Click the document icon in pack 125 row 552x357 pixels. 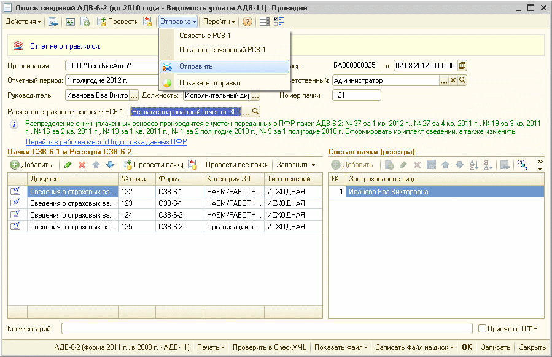(15, 226)
